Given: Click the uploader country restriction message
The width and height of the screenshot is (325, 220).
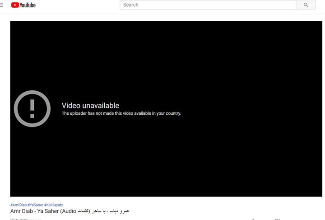Looking at the screenshot, I should 121,113.
